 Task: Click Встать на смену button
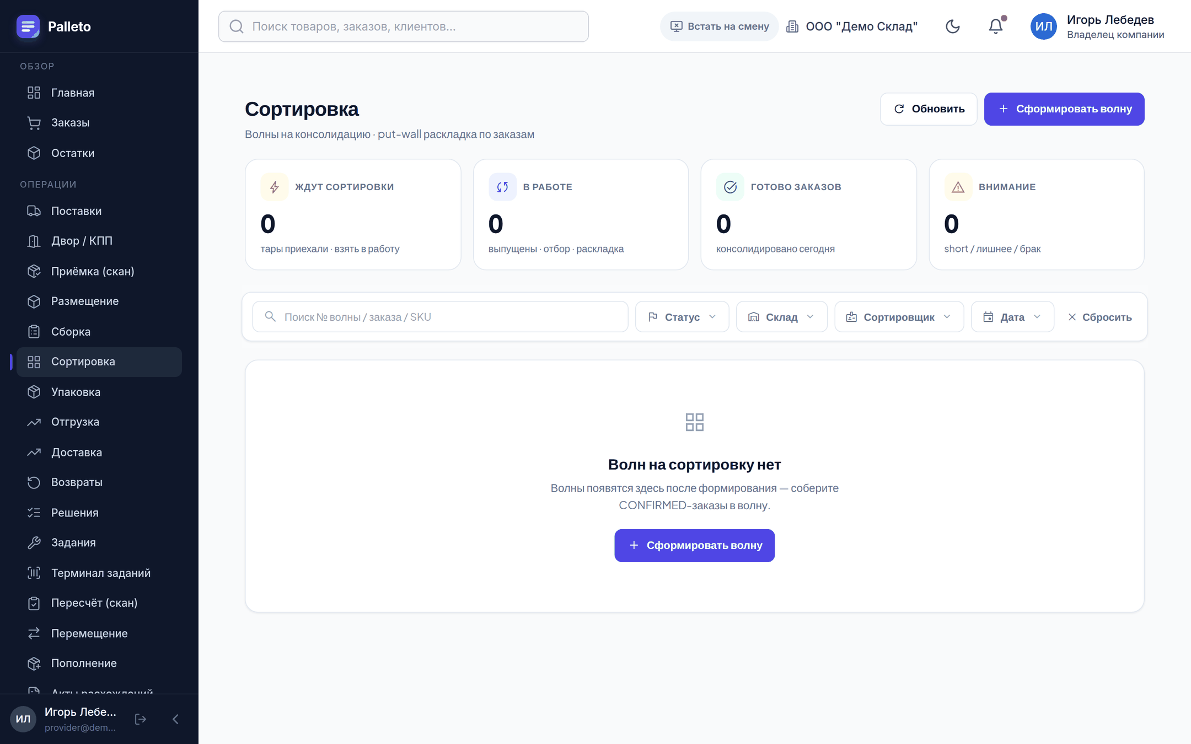point(719,26)
